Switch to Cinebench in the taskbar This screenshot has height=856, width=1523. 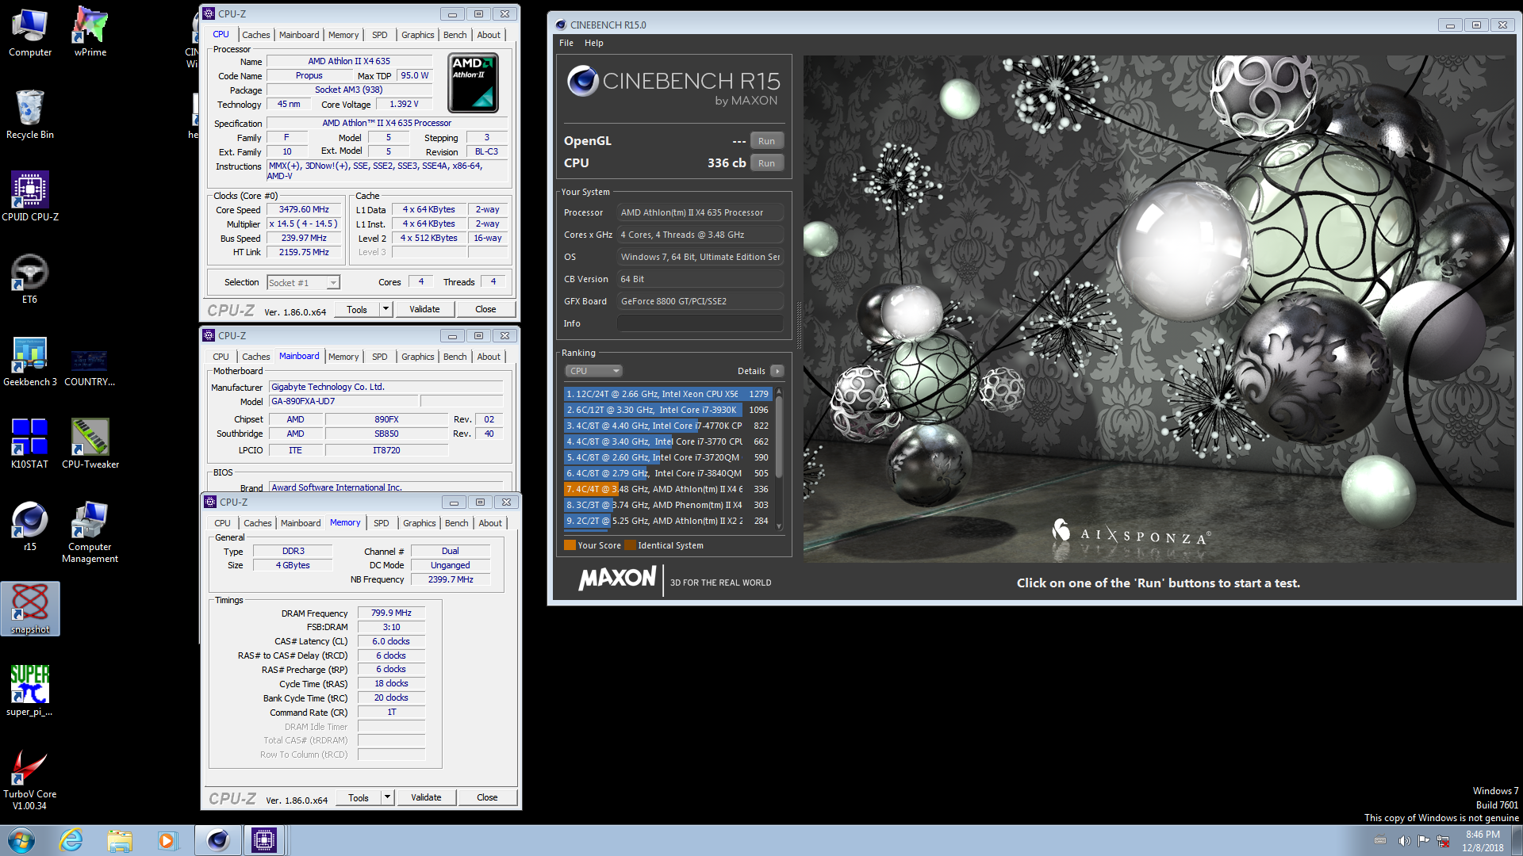tap(217, 840)
